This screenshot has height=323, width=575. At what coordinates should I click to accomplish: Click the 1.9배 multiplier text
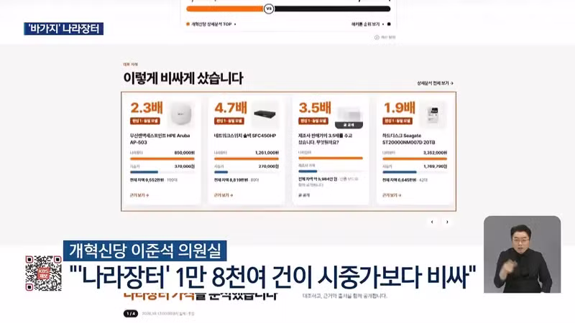[x=399, y=108]
